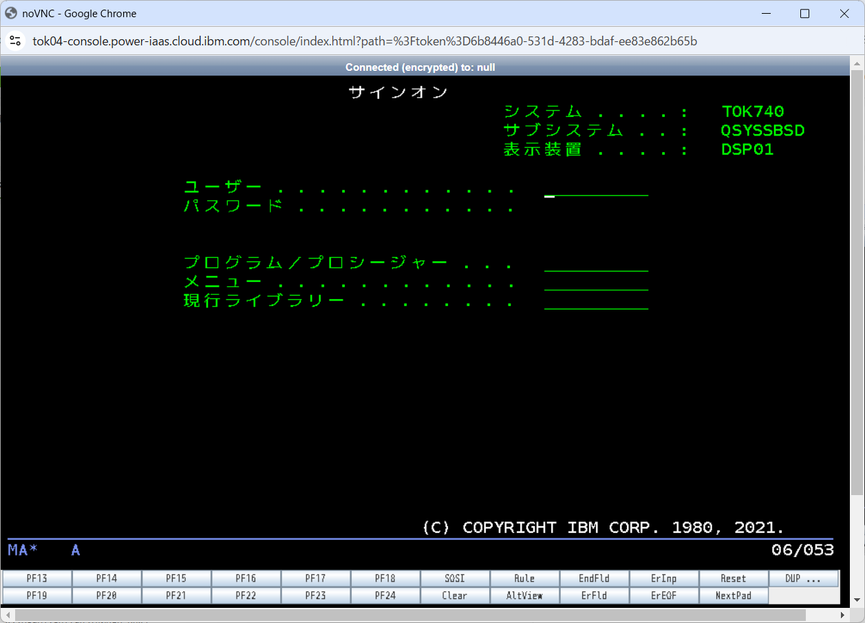Click the PF15 function key button
Image resolution: width=865 pixels, height=623 pixels.
pyautogui.click(x=176, y=578)
